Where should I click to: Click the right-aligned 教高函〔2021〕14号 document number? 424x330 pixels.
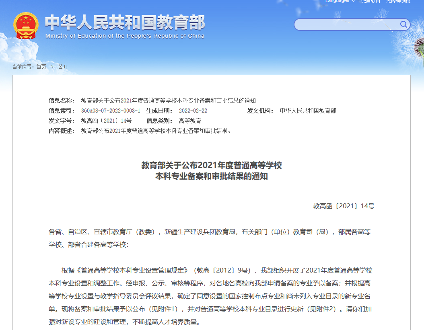click(x=344, y=206)
